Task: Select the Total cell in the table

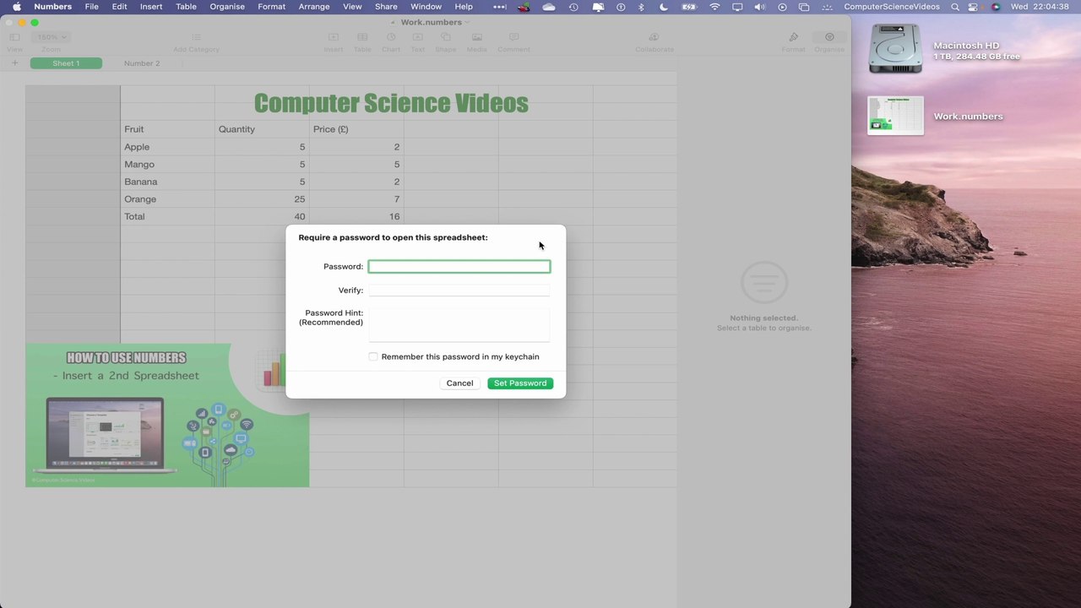Action: pos(167,216)
